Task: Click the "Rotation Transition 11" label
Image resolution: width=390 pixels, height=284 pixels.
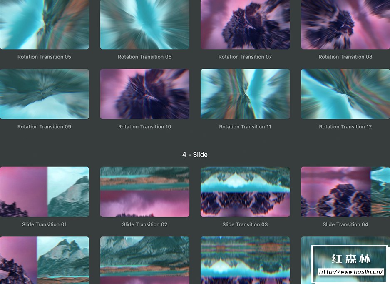Action: pos(245,126)
